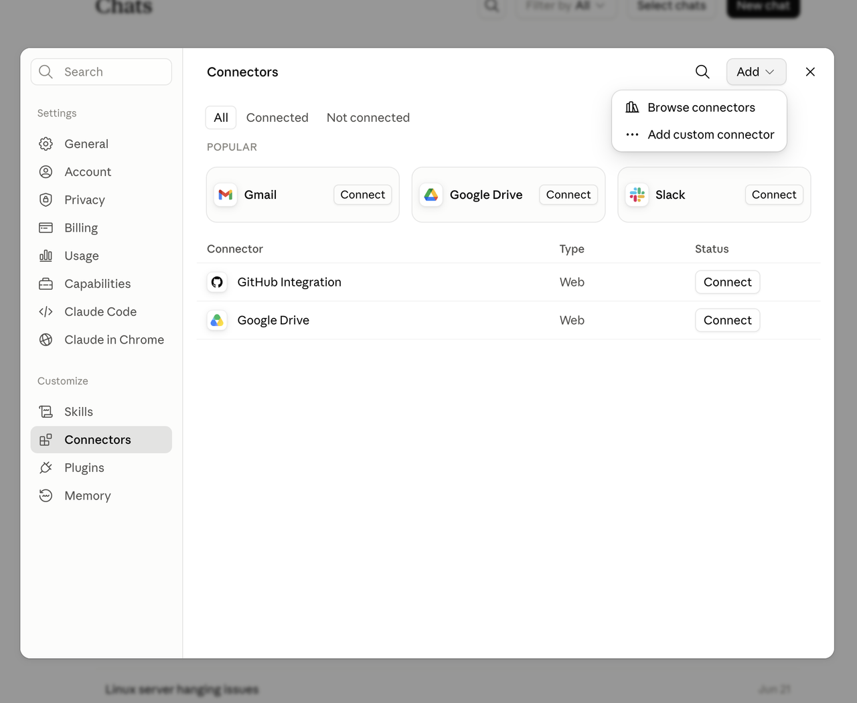Click the Gmail logo icon

click(226, 195)
